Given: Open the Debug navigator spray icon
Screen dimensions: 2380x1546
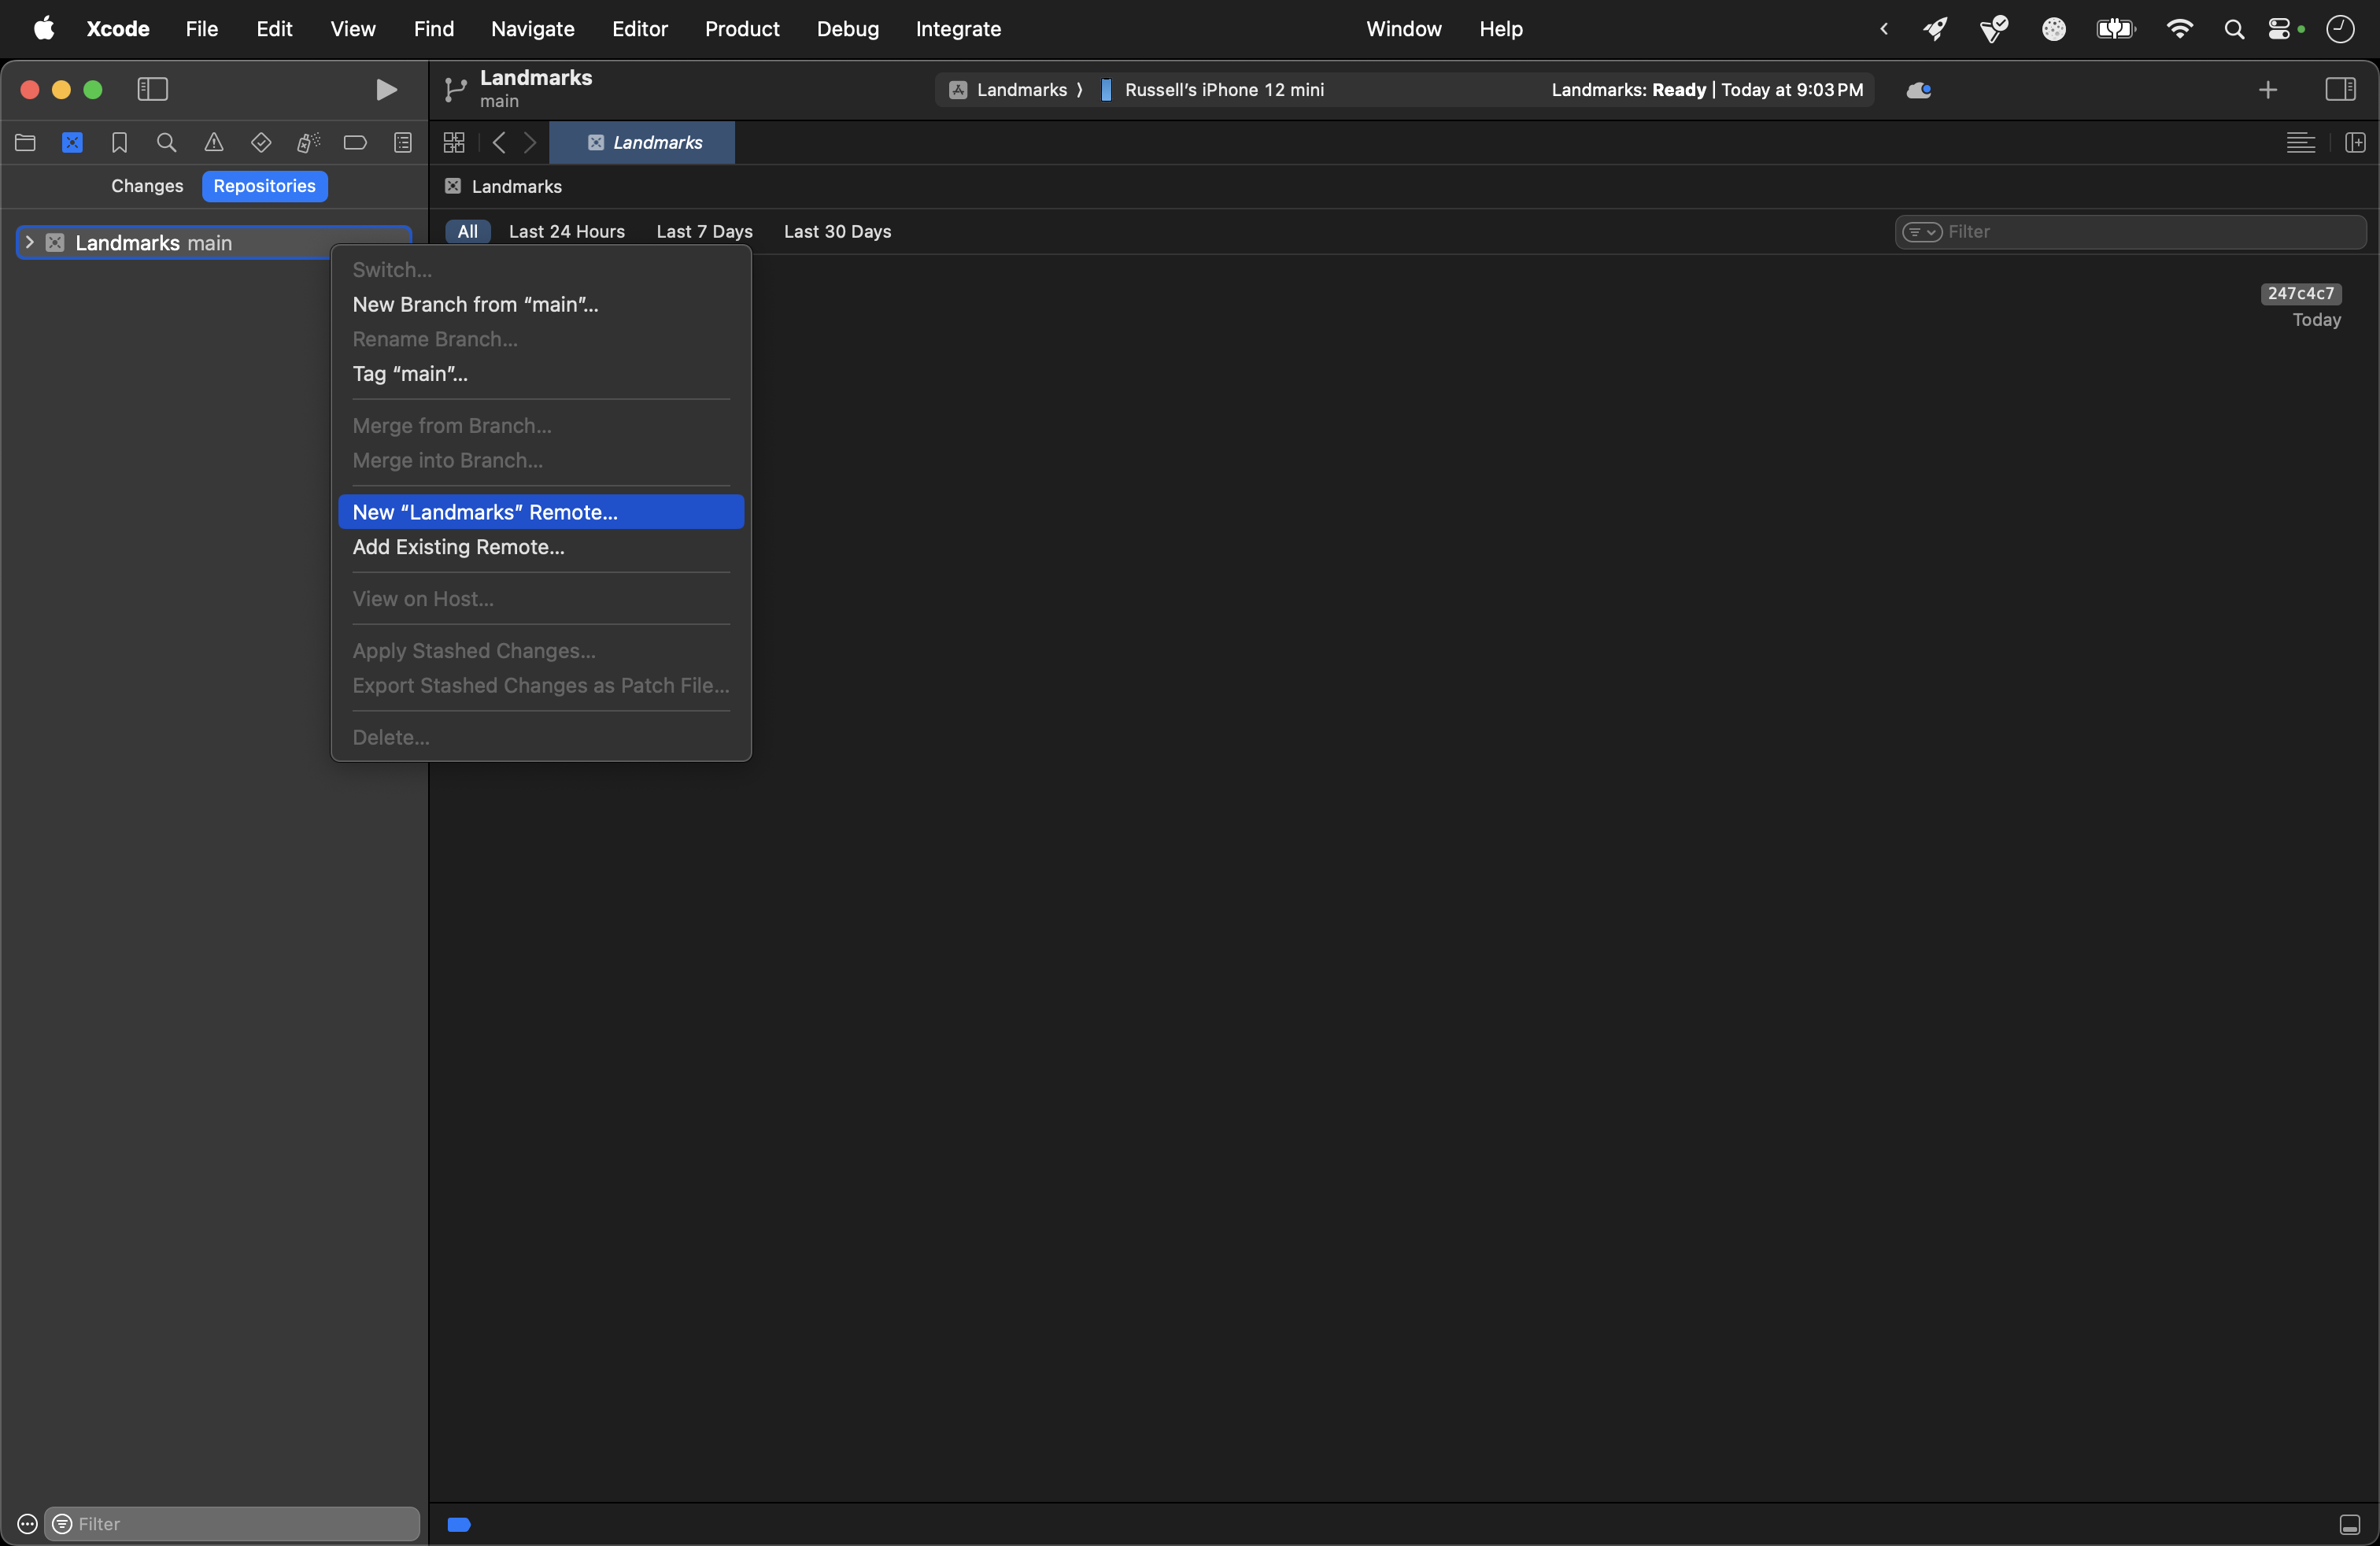Looking at the screenshot, I should [x=307, y=142].
